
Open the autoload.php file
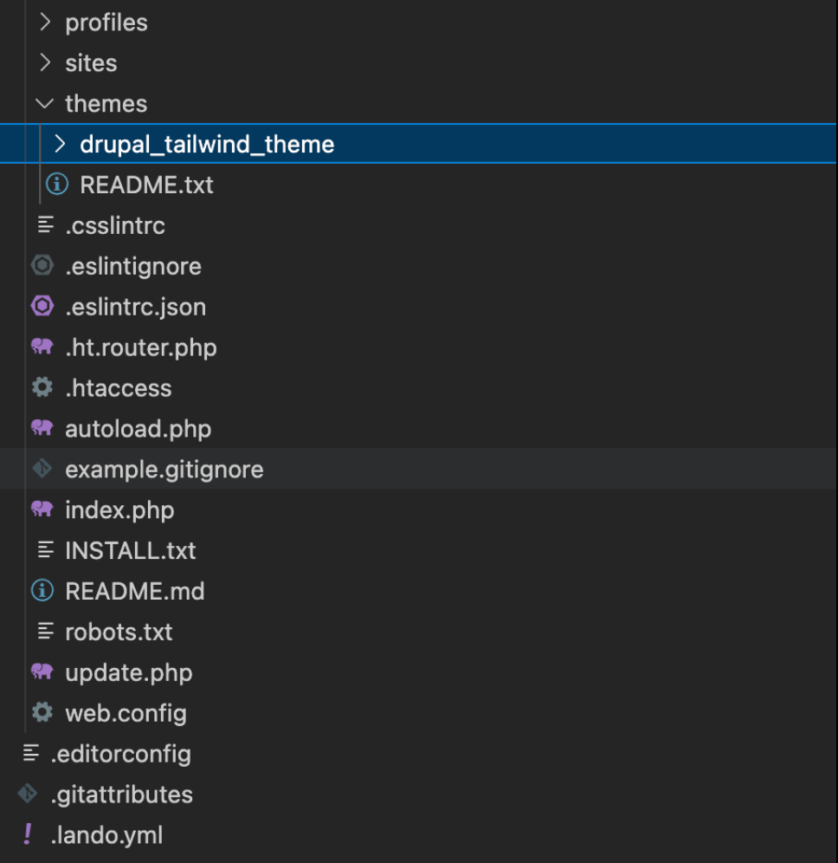138,429
